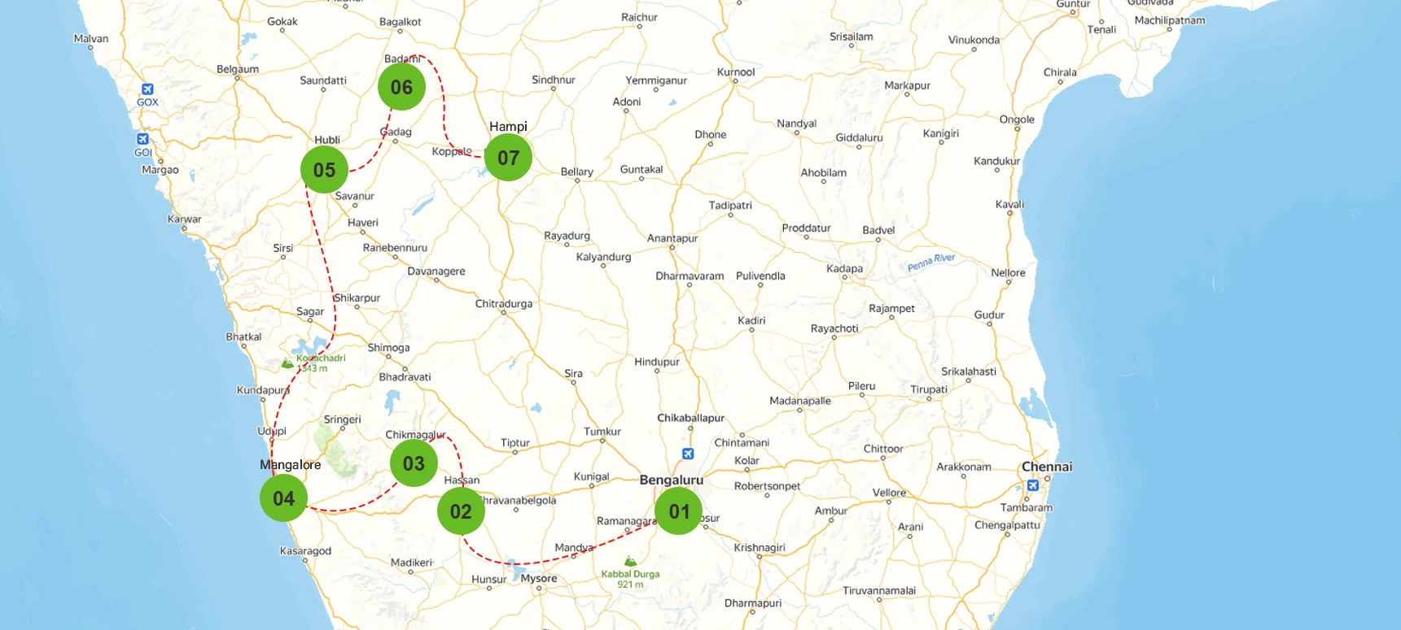The height and width of the screenshot is (630, 1401).
Task: Click the Bengaluru city label
Action: (671, 480)
